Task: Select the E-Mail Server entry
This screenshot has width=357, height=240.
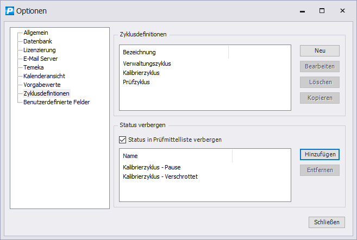Action: (41, 59)
